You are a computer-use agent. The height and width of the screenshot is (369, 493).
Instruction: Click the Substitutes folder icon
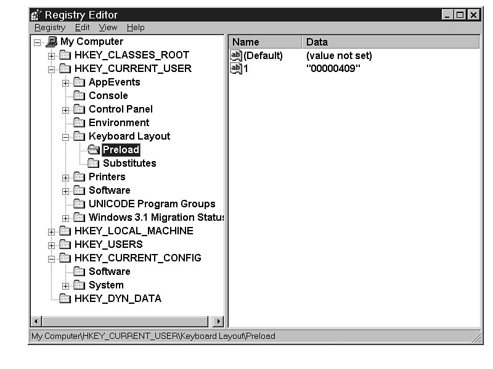pos(93,163)
